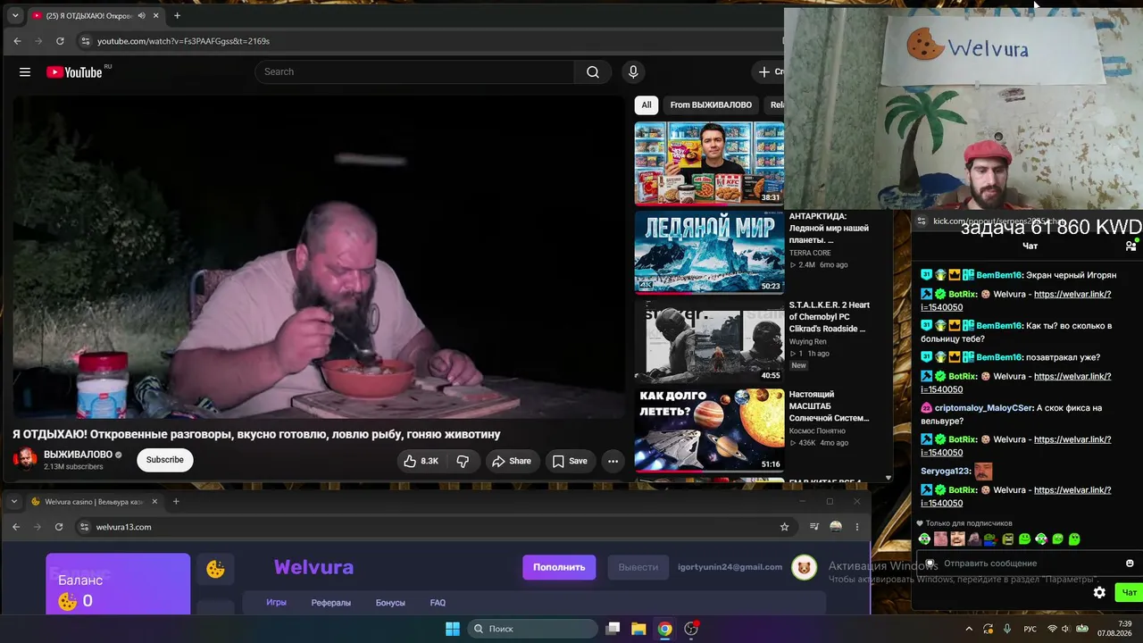This screenshot has height=643, width=1143.
Task: Click the Вывести withdraw button
Action: pos(638,567)
